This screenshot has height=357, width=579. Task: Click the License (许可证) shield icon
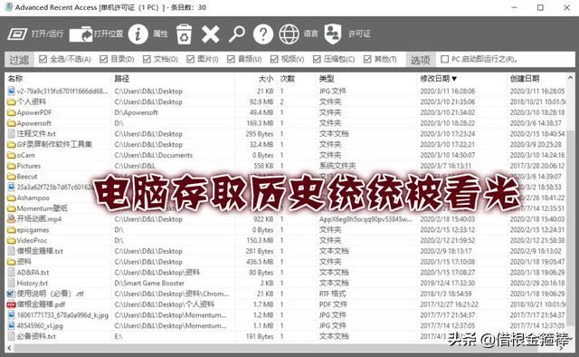(332, 34)
